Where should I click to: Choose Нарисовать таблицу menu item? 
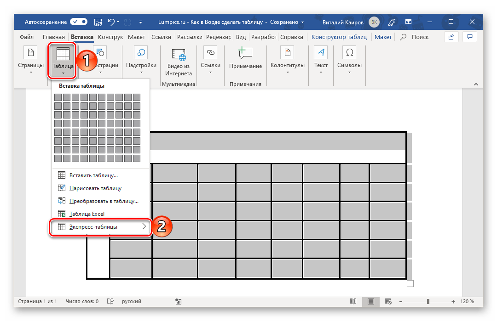tap(101, 188)
